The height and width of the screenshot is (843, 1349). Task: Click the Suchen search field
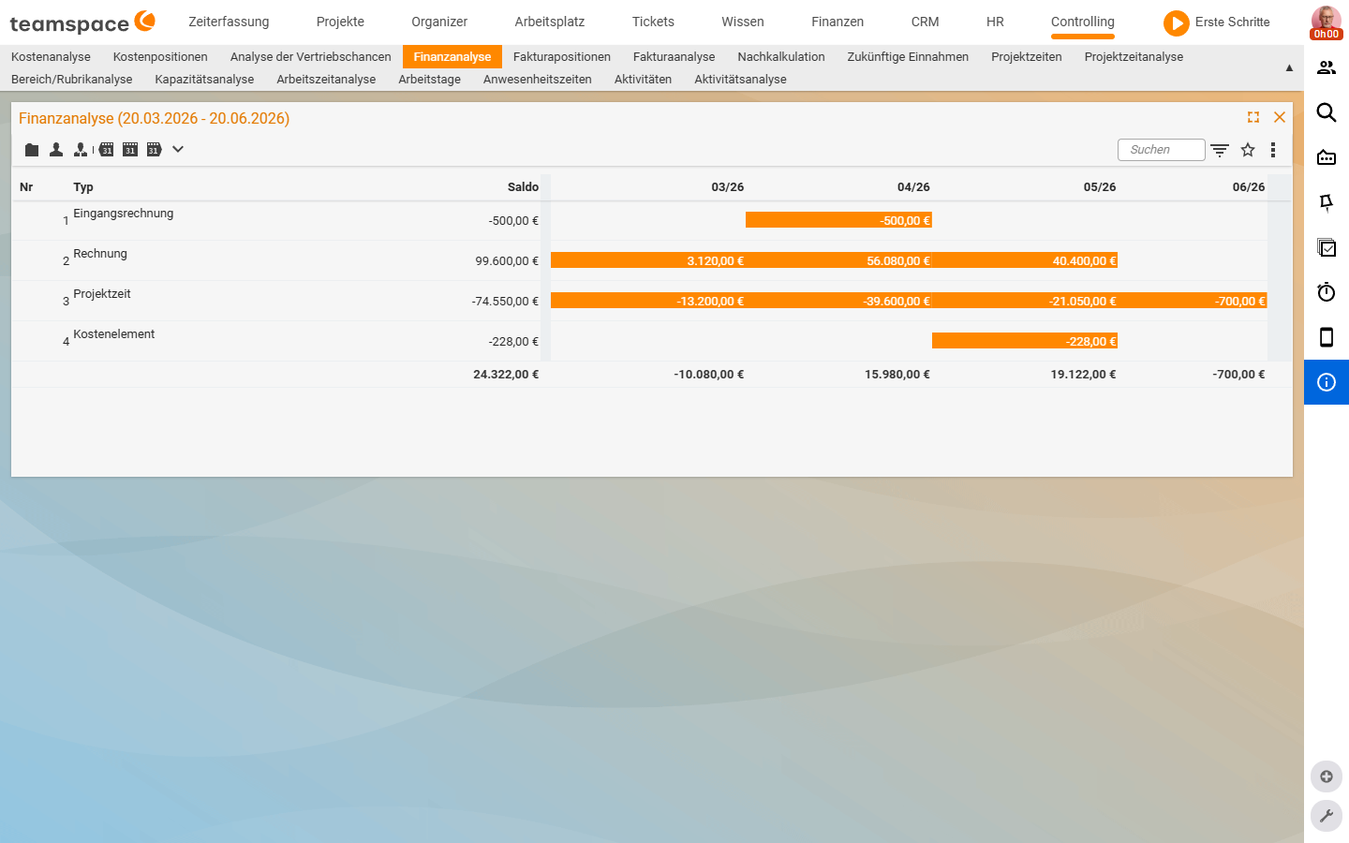pos(1161,150)
